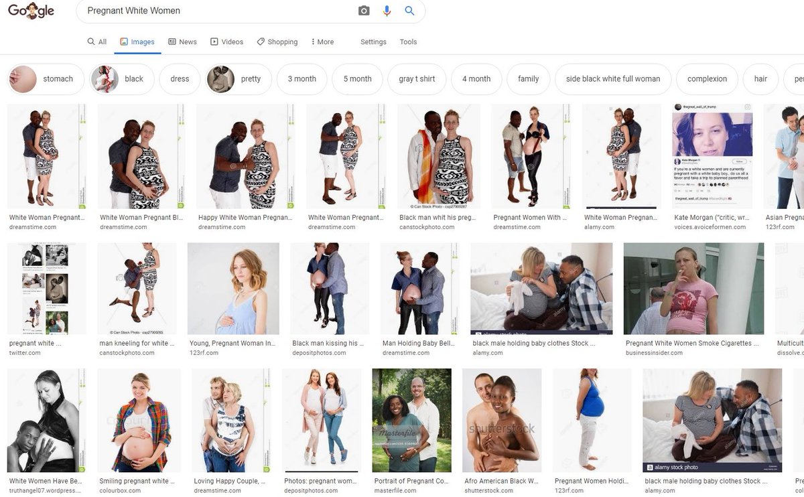This screenshot has height=497, width=804.
Task: Filter by the pretty chip
Action: 239,79
